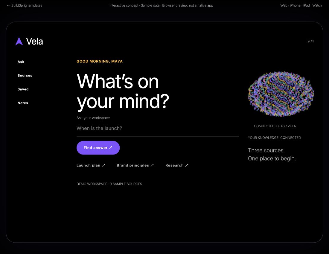329x254 pixels.
Task: Go to Saved in the sidebar
Action: tap(23, 89)
